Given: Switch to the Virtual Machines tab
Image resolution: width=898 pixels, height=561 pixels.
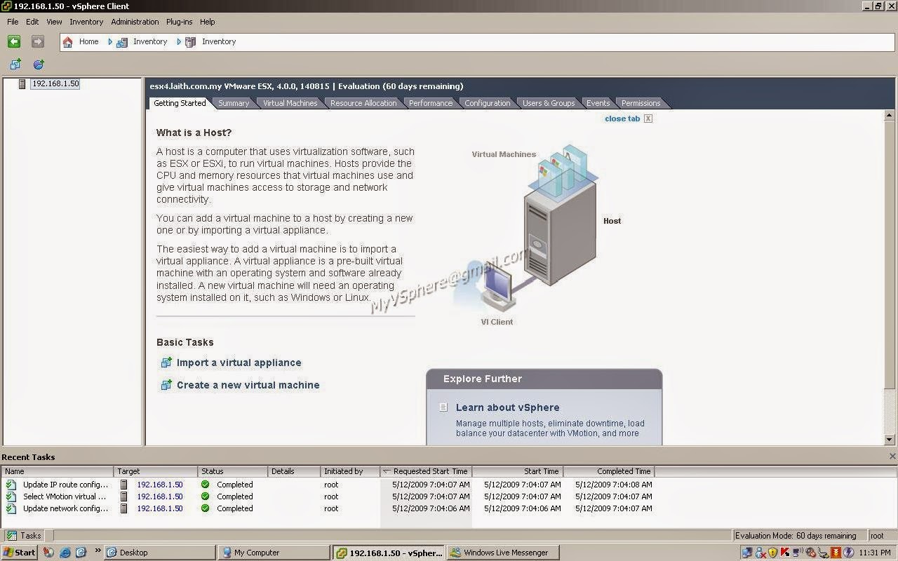Looking at the screenshot, I should (290, 103).
